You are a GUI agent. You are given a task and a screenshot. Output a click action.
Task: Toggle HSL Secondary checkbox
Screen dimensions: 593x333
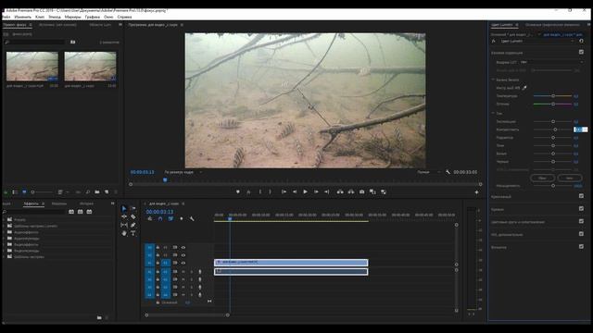[x=581, y=234]
